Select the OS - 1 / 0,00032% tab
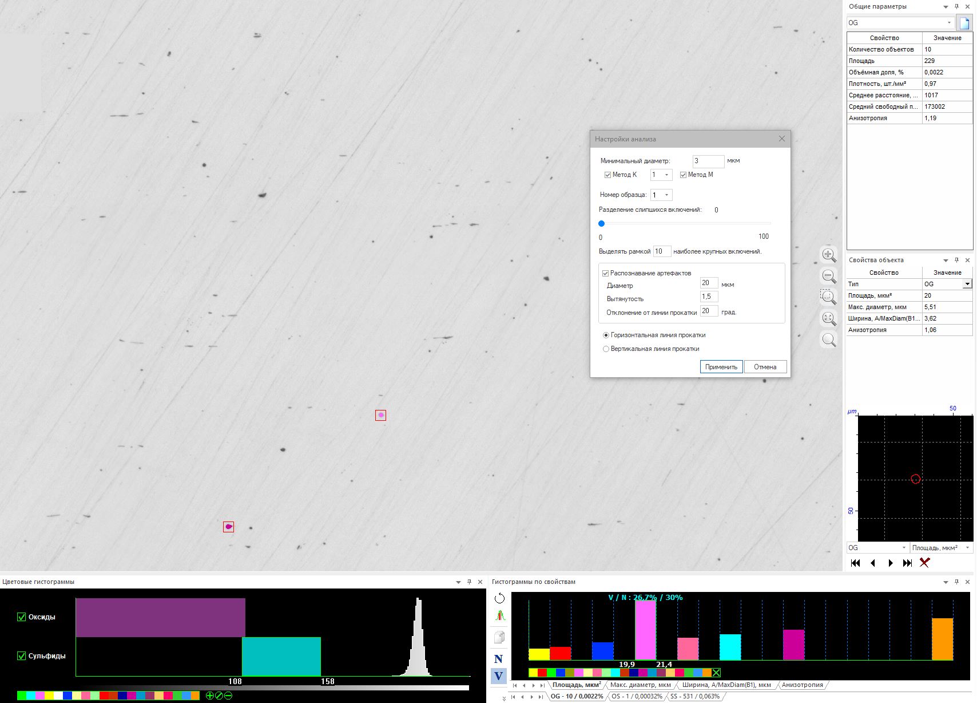This screenshot has width=977, height=703. 637,697
